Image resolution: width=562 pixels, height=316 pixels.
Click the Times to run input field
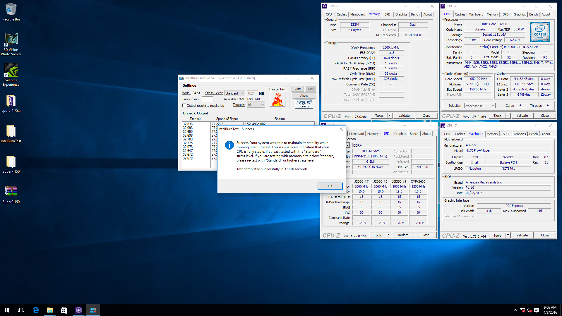208,99
